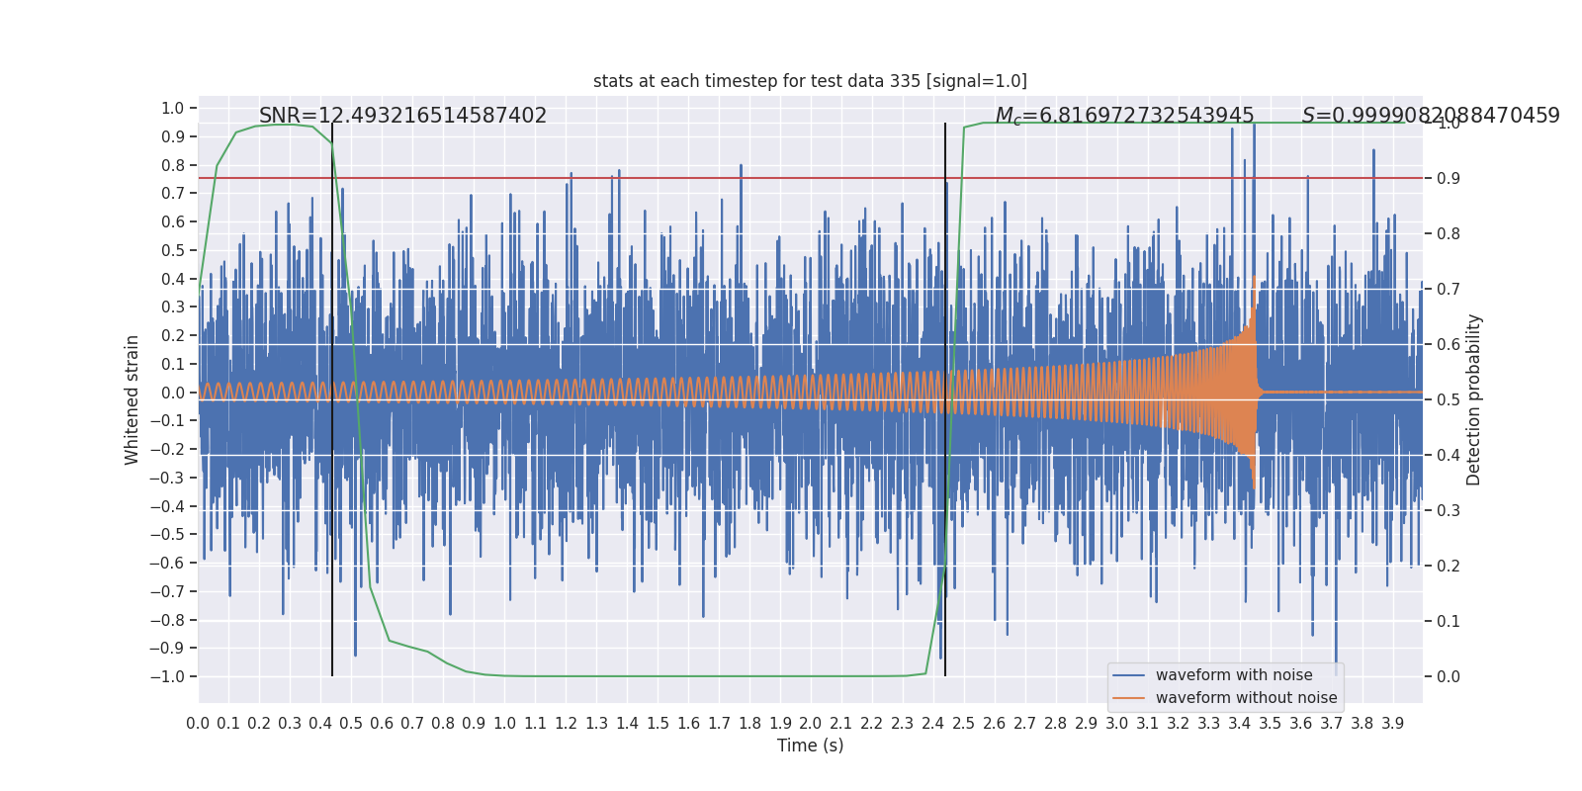Click the 0.5 tick on probability axis
The width and height of the screenshot is (1582, 791).
click(x=1449, y=399)
